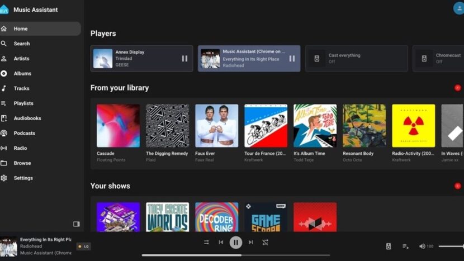Open the play queue icon in player bar

click(406, 246)
